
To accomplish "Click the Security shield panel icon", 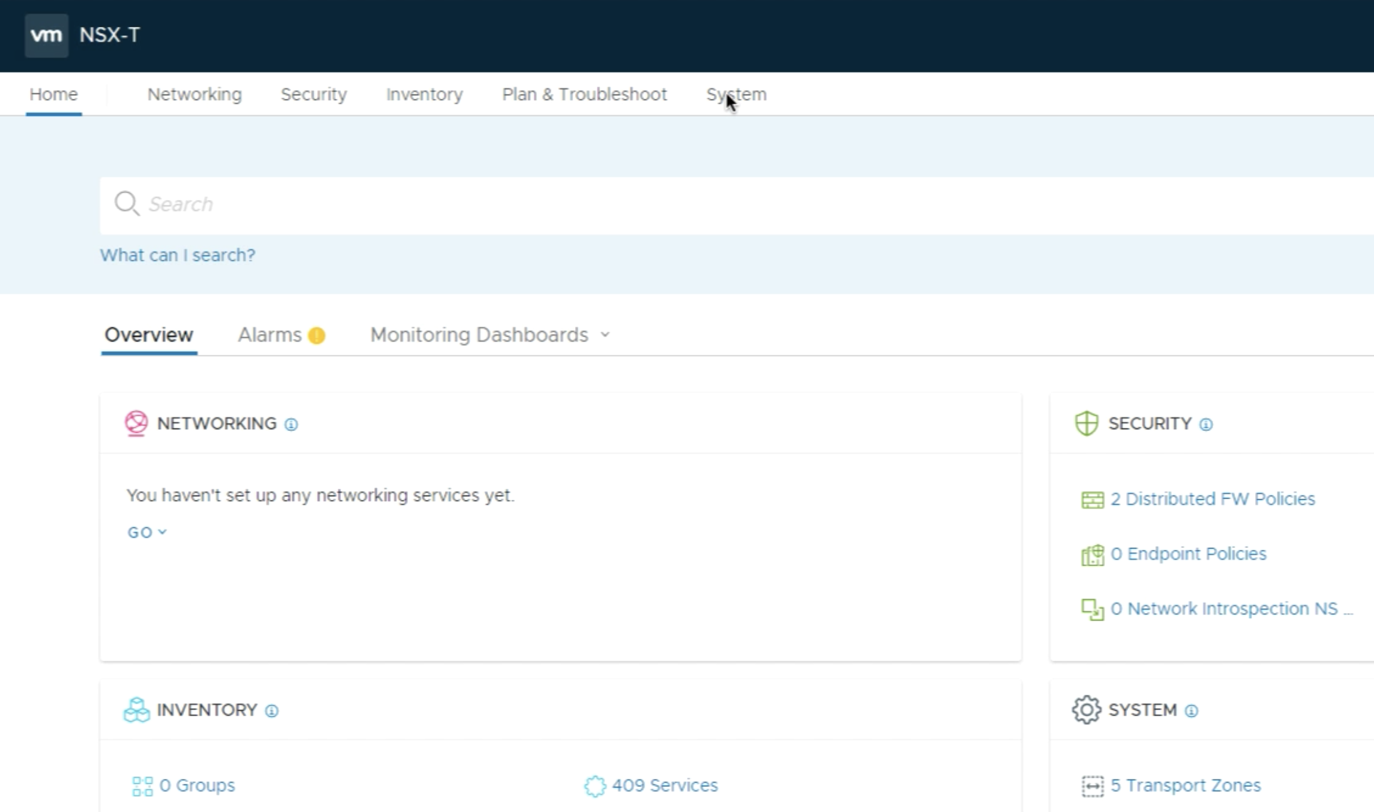I will (x=1086, y=424).
